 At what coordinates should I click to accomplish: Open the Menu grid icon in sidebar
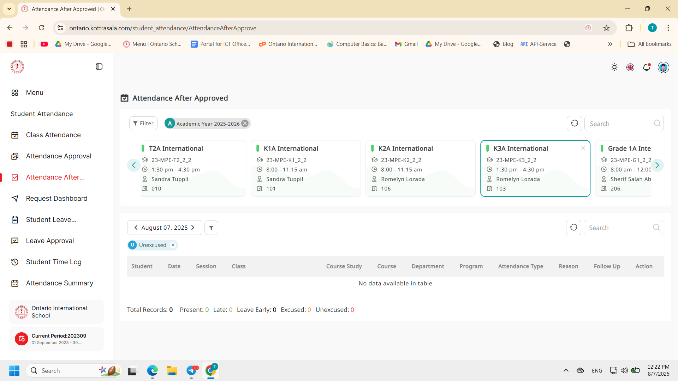(15, 93)
